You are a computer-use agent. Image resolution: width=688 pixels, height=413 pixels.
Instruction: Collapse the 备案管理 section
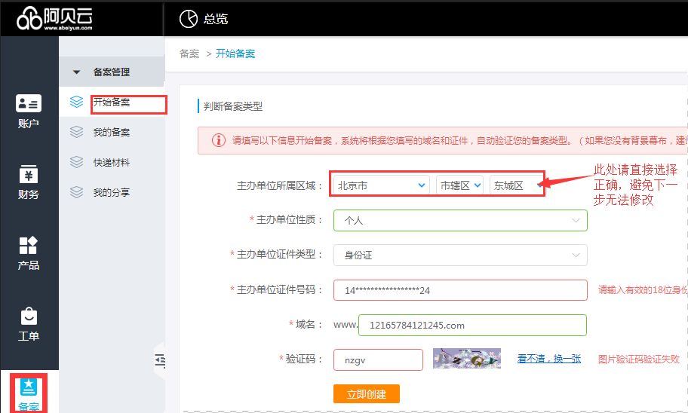coord(76,72)
